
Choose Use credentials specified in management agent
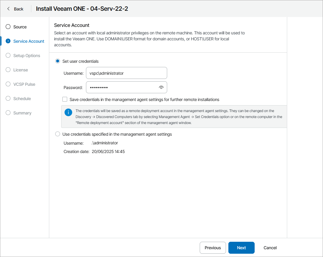[58, 134]
